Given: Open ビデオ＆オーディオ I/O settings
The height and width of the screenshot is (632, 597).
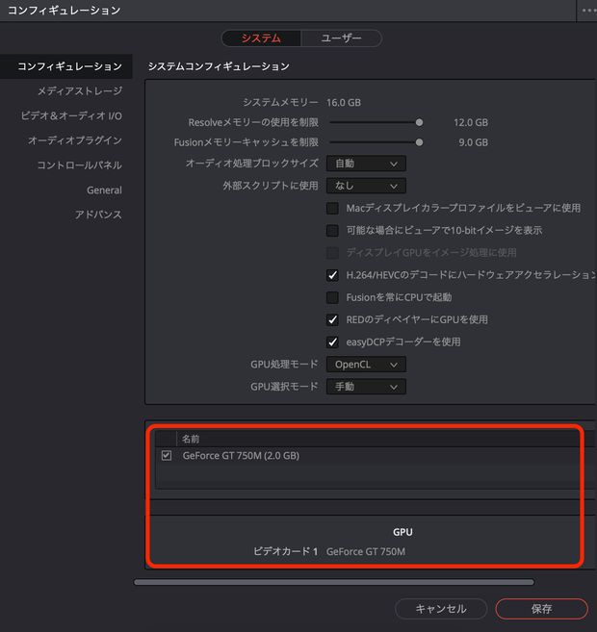Looking at the screenshot, I should 71,116.
